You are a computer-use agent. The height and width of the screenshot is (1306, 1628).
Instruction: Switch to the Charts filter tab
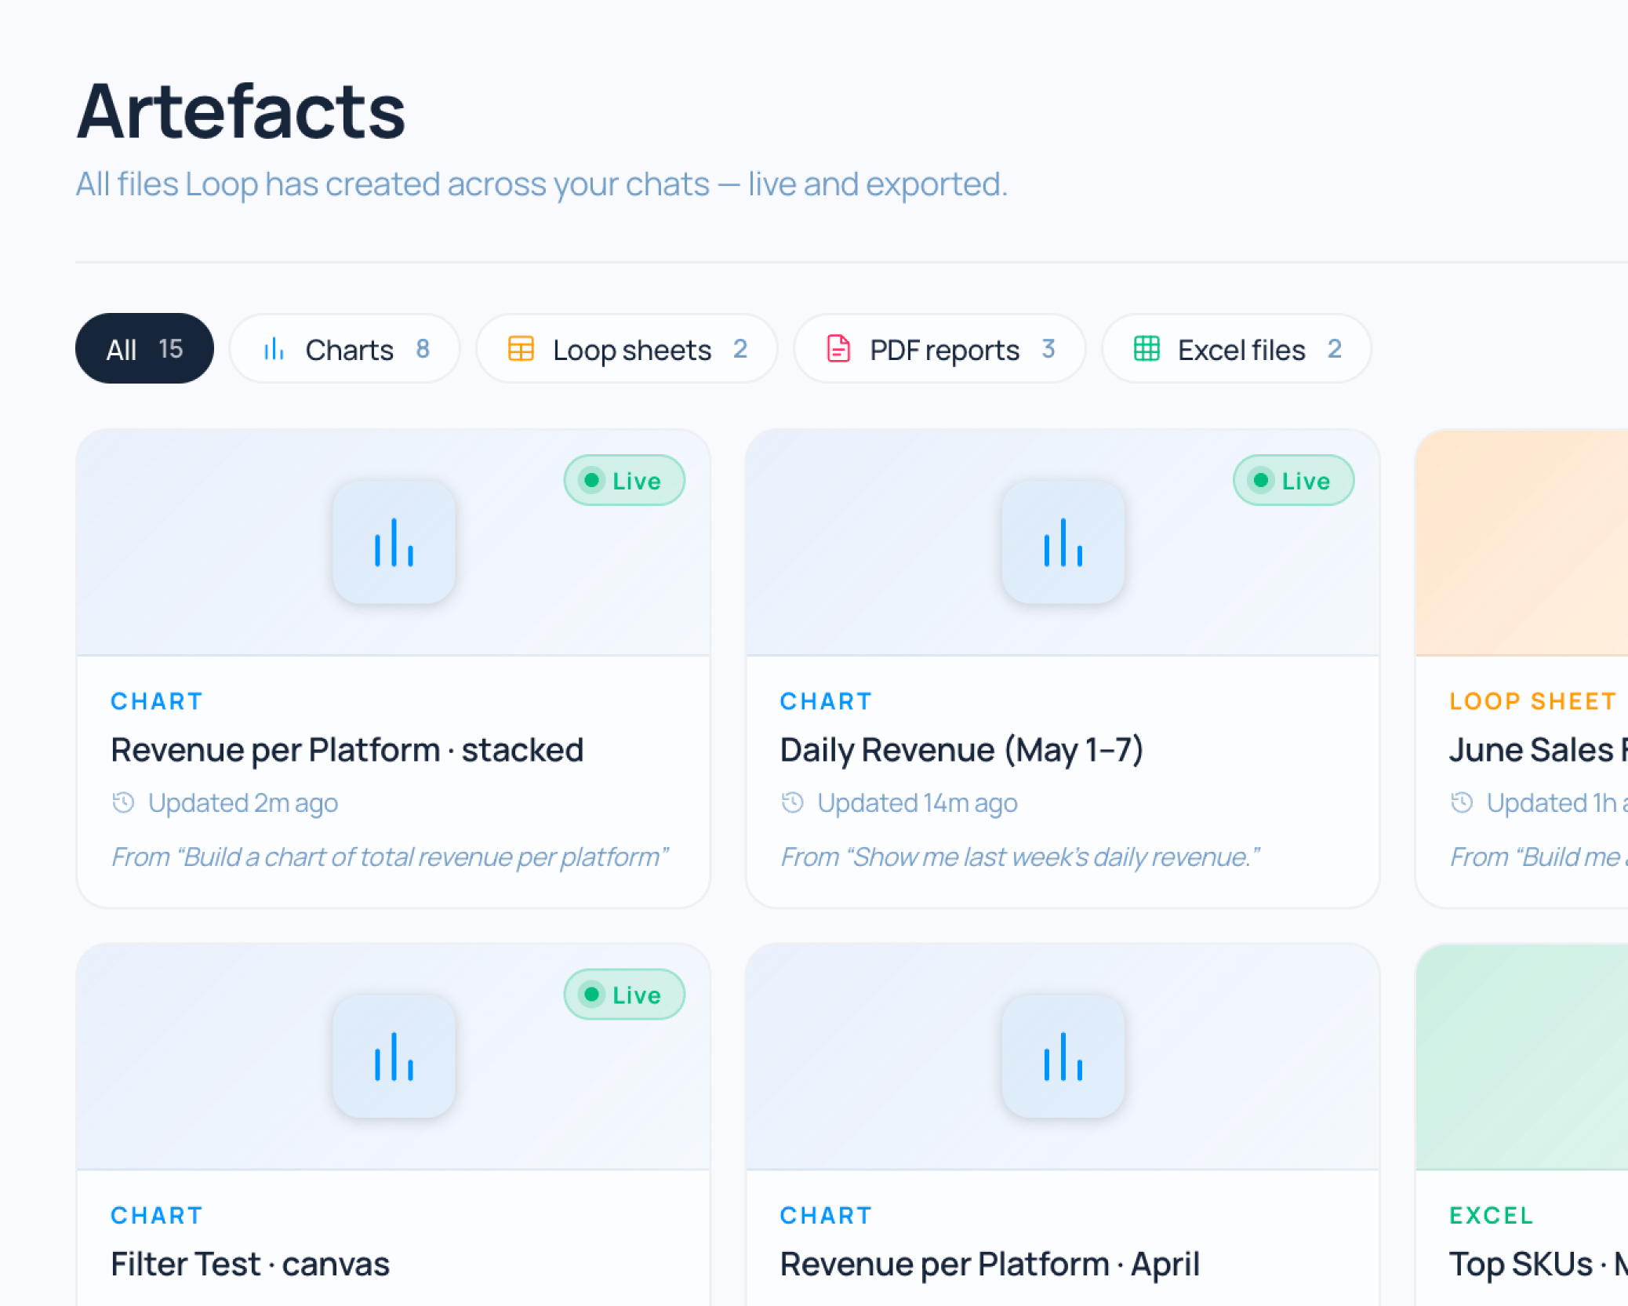pos(344,349)
